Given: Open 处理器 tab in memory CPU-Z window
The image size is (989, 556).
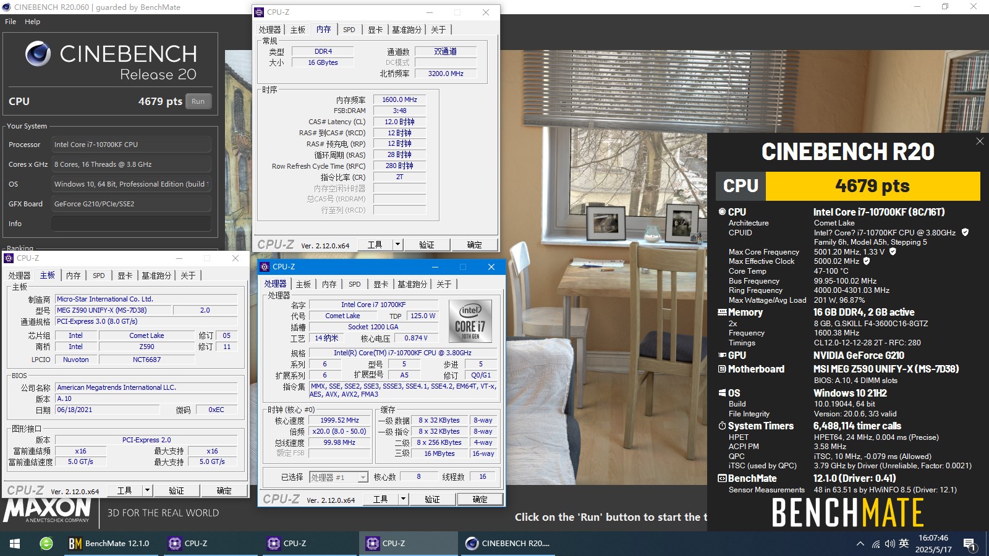Looking at the screenshot, I should 270,30.
